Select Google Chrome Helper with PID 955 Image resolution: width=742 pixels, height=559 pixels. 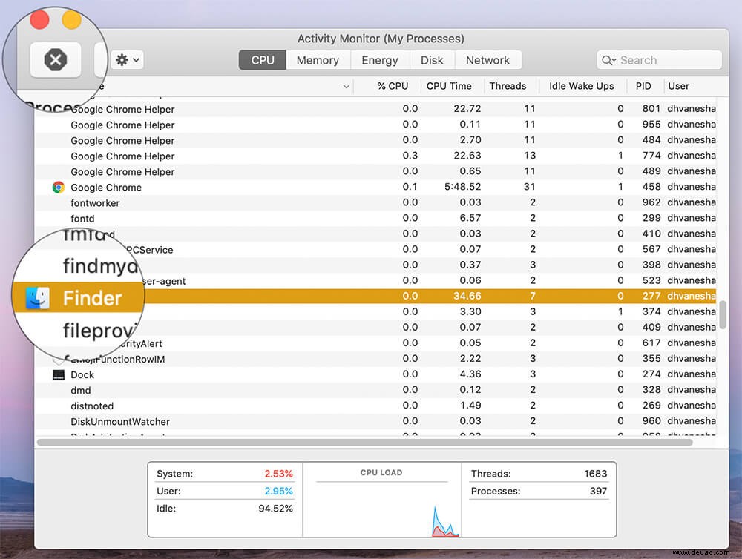[x=375, y=125]
